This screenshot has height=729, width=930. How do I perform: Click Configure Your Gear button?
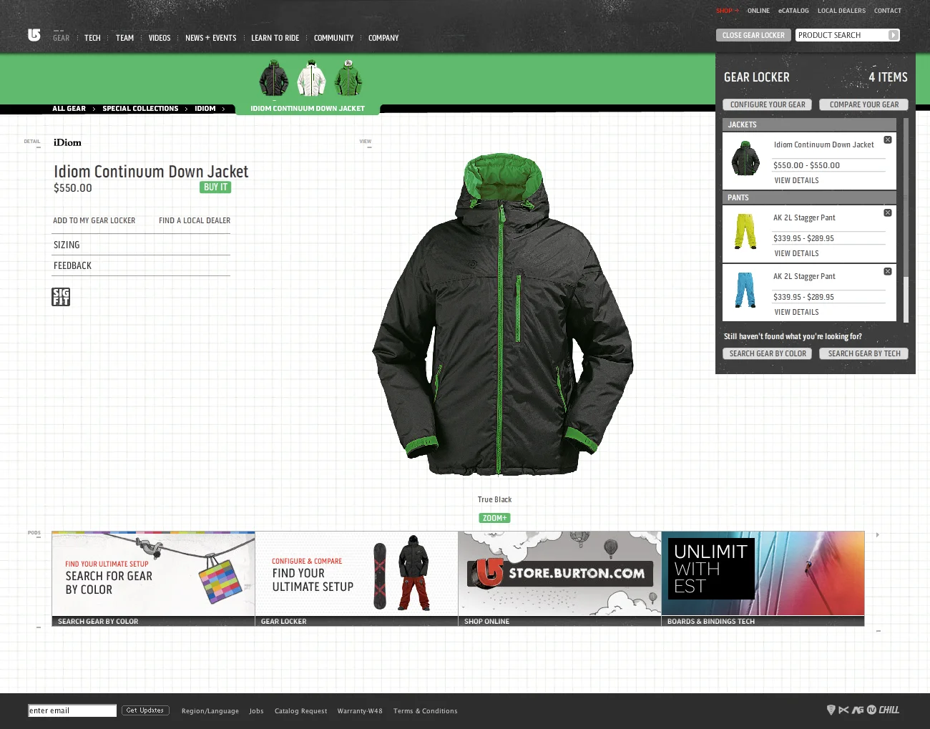768,104
